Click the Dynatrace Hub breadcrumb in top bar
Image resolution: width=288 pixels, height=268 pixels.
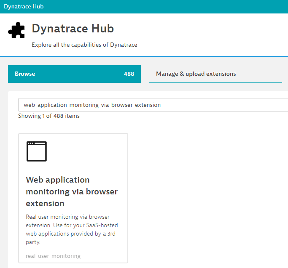click(x=24, y=6)
